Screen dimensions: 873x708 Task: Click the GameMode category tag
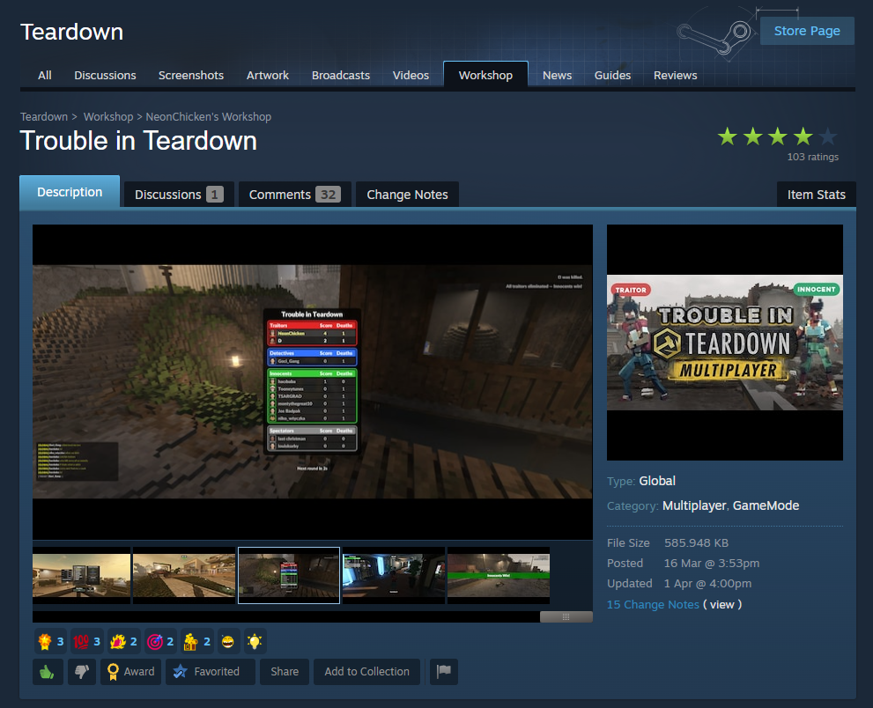click(766, 505)
